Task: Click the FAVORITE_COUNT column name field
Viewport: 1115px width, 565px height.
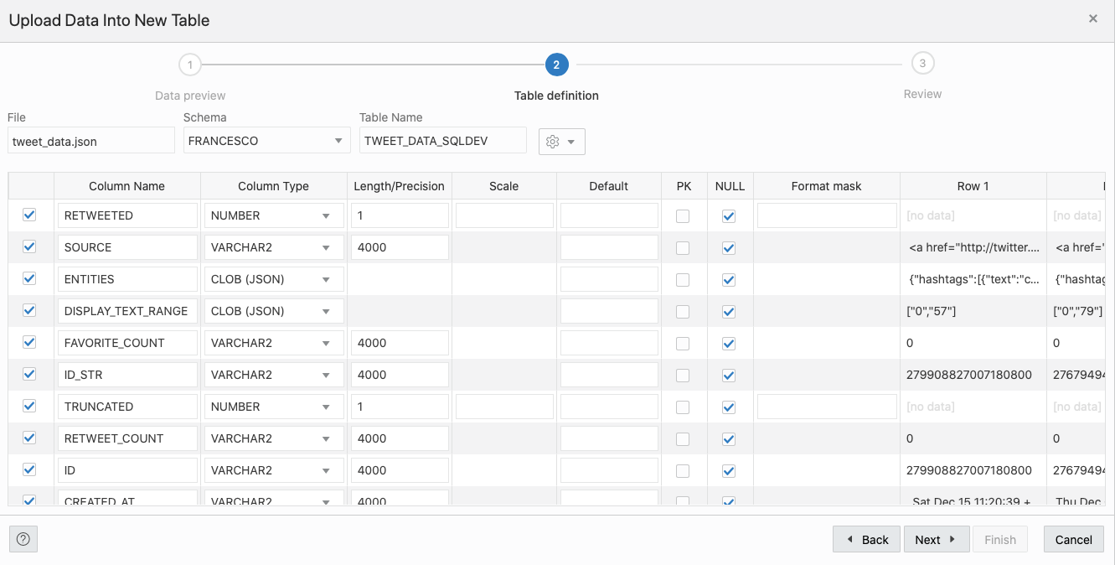Action: 127,343
